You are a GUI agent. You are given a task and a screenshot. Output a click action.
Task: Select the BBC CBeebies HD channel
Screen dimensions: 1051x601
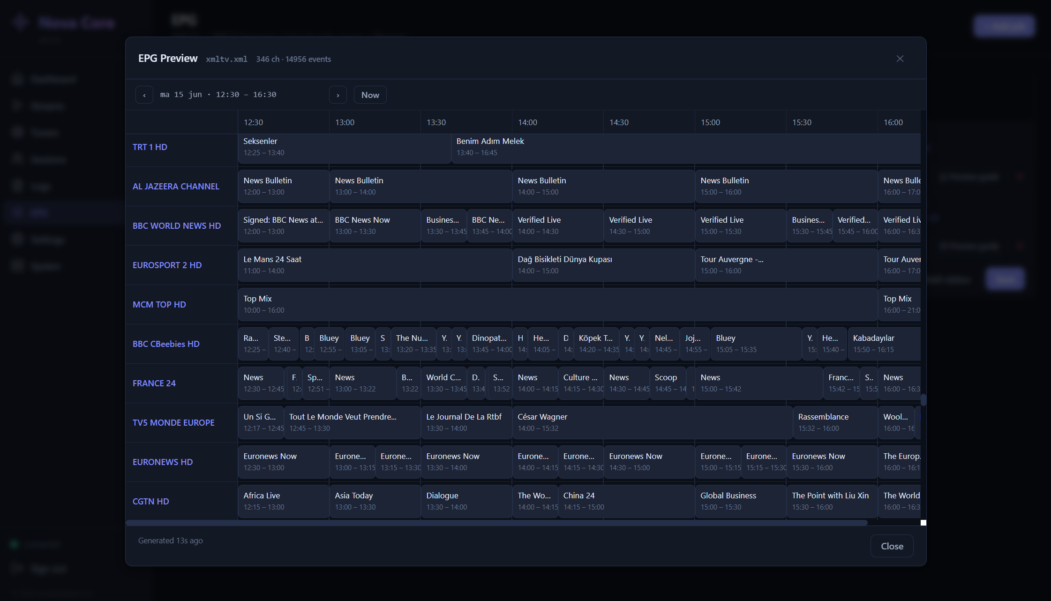[166, 344]
